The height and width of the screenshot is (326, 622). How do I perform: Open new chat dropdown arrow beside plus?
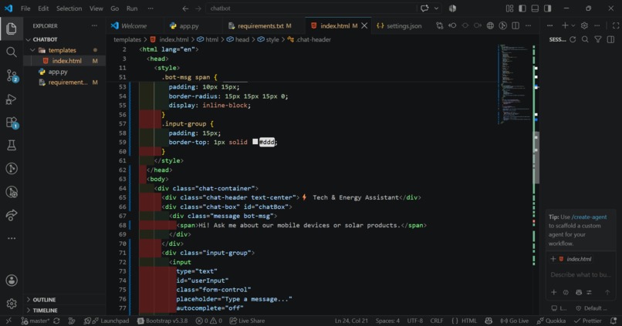(x=573, y=25)
